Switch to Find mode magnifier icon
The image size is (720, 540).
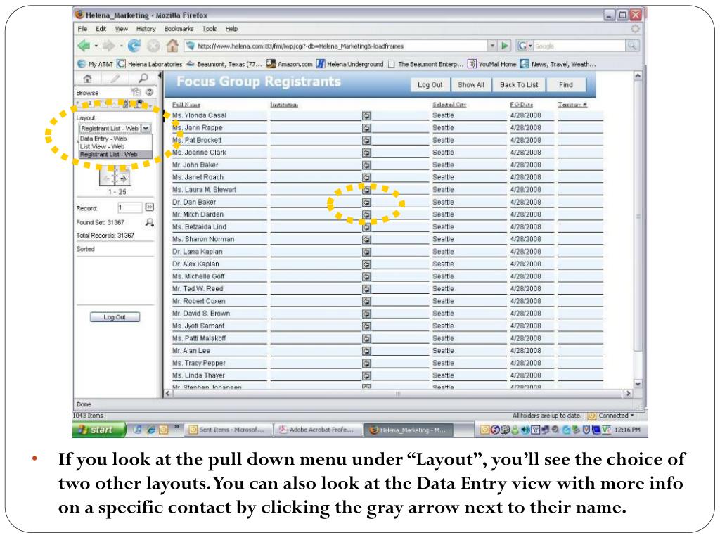tap(143, 79)
